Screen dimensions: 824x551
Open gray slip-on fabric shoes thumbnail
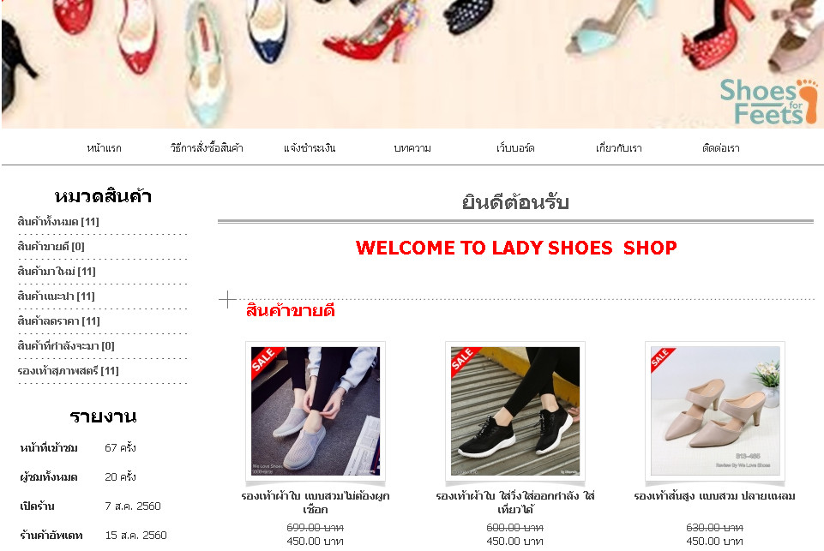316,411
